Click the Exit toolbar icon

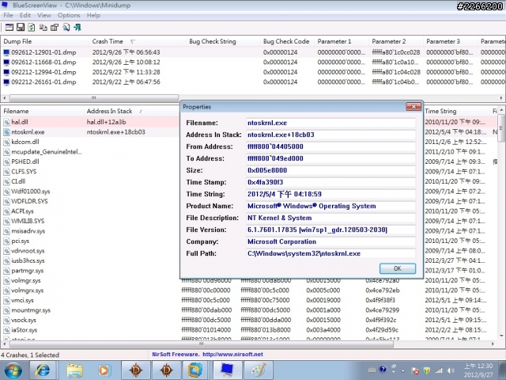[x=77, y=28]
